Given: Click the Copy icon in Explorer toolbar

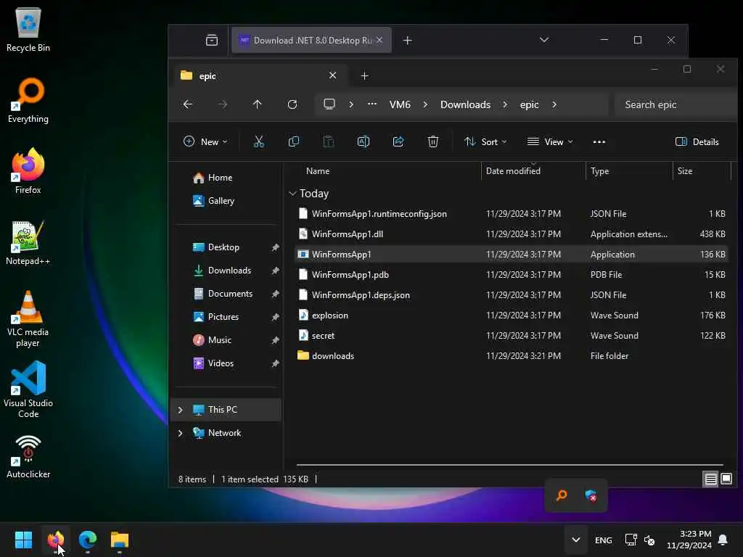Looking at the screenshot, I should click(294, 141).
